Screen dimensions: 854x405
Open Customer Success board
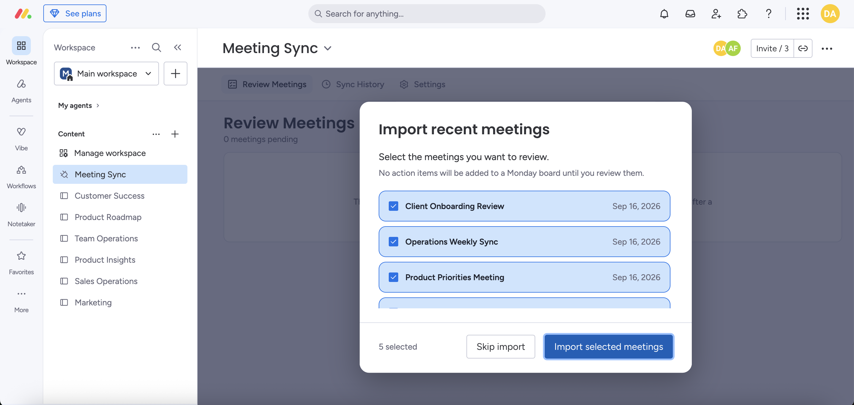(x=120, y=196)
